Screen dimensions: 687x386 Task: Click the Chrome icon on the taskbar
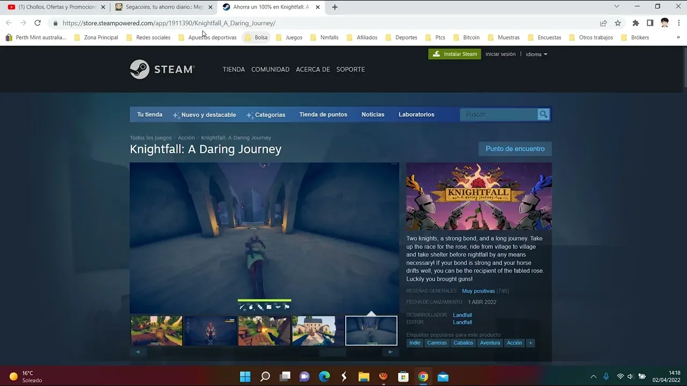coord(423,376)
